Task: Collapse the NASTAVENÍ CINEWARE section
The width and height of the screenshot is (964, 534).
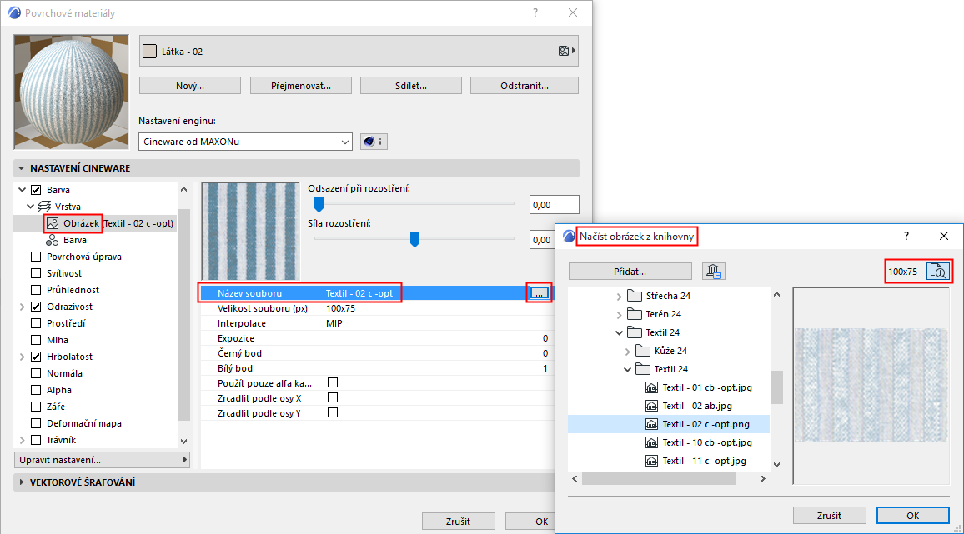Action: pyautogui.click(x=22, y=167)
